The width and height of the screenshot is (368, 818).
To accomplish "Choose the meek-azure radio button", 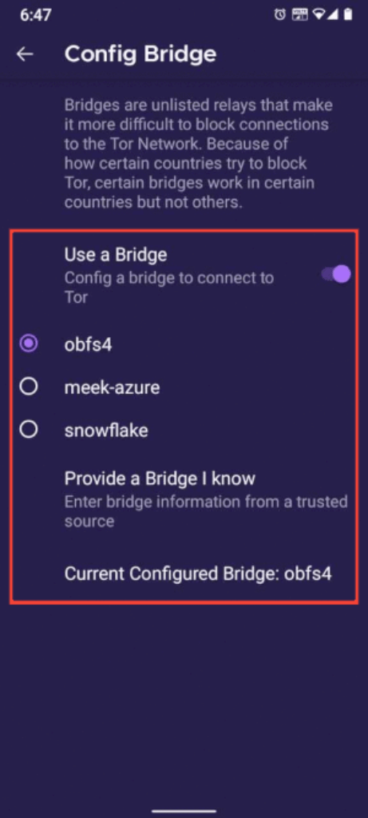I will pyautogui.click(x=28, y=387).
